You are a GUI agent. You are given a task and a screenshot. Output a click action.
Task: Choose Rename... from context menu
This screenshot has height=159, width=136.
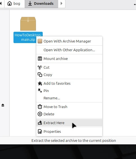tap(69, 98)
